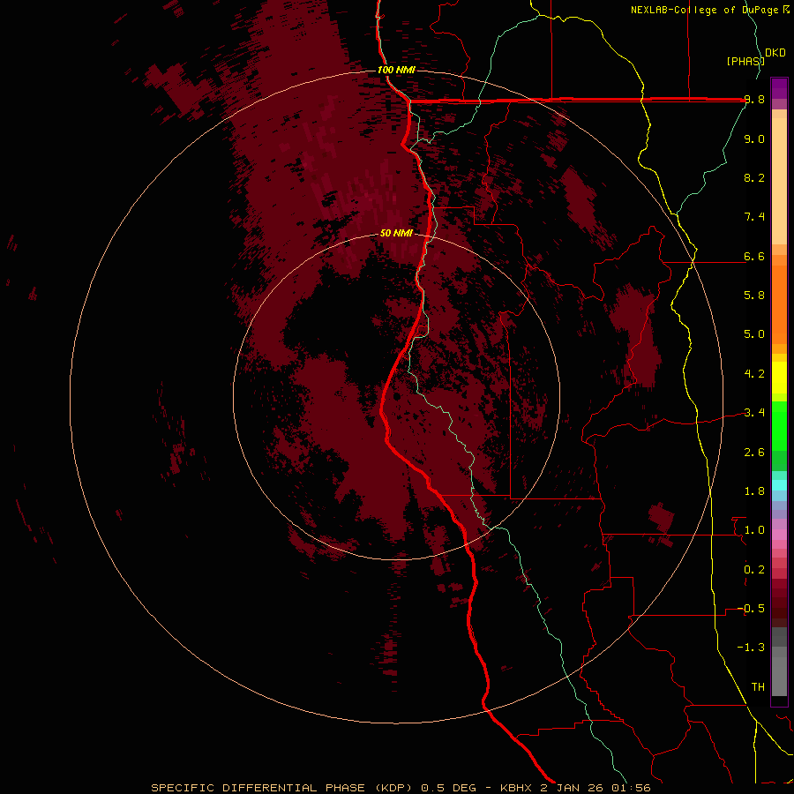Viewport: 794px width, 794px height.
Task: Click the 6.6 value on the color scale
Action: point(754,256)
